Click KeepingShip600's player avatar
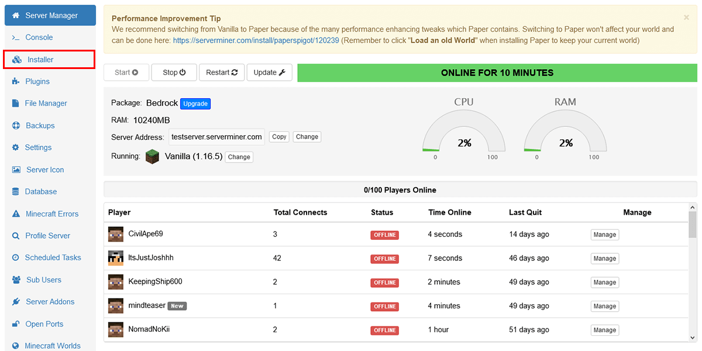Screen dimensions: 702x351 point(116,282)
